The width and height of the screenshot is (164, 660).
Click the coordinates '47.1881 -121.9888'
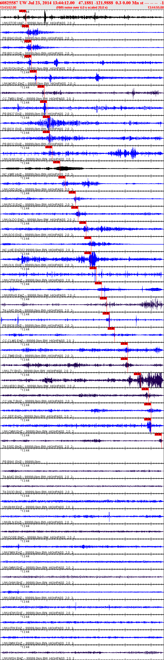point(96,3)
